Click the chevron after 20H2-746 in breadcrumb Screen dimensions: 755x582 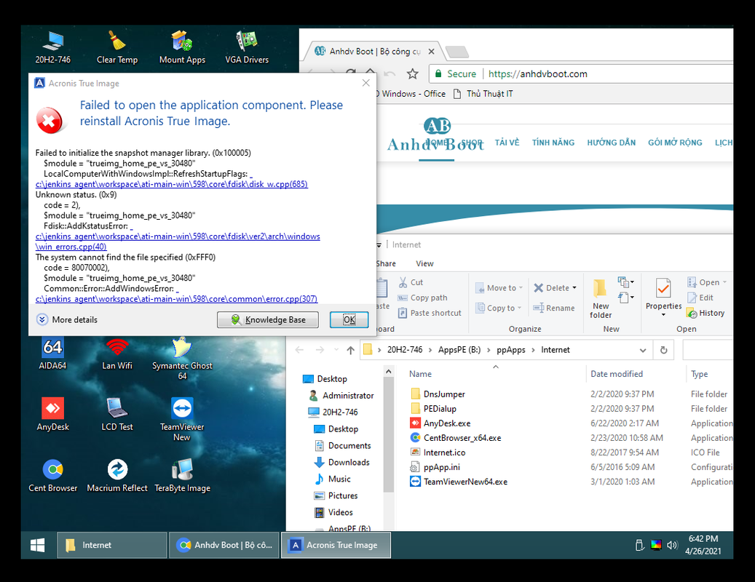pos(430,350)
